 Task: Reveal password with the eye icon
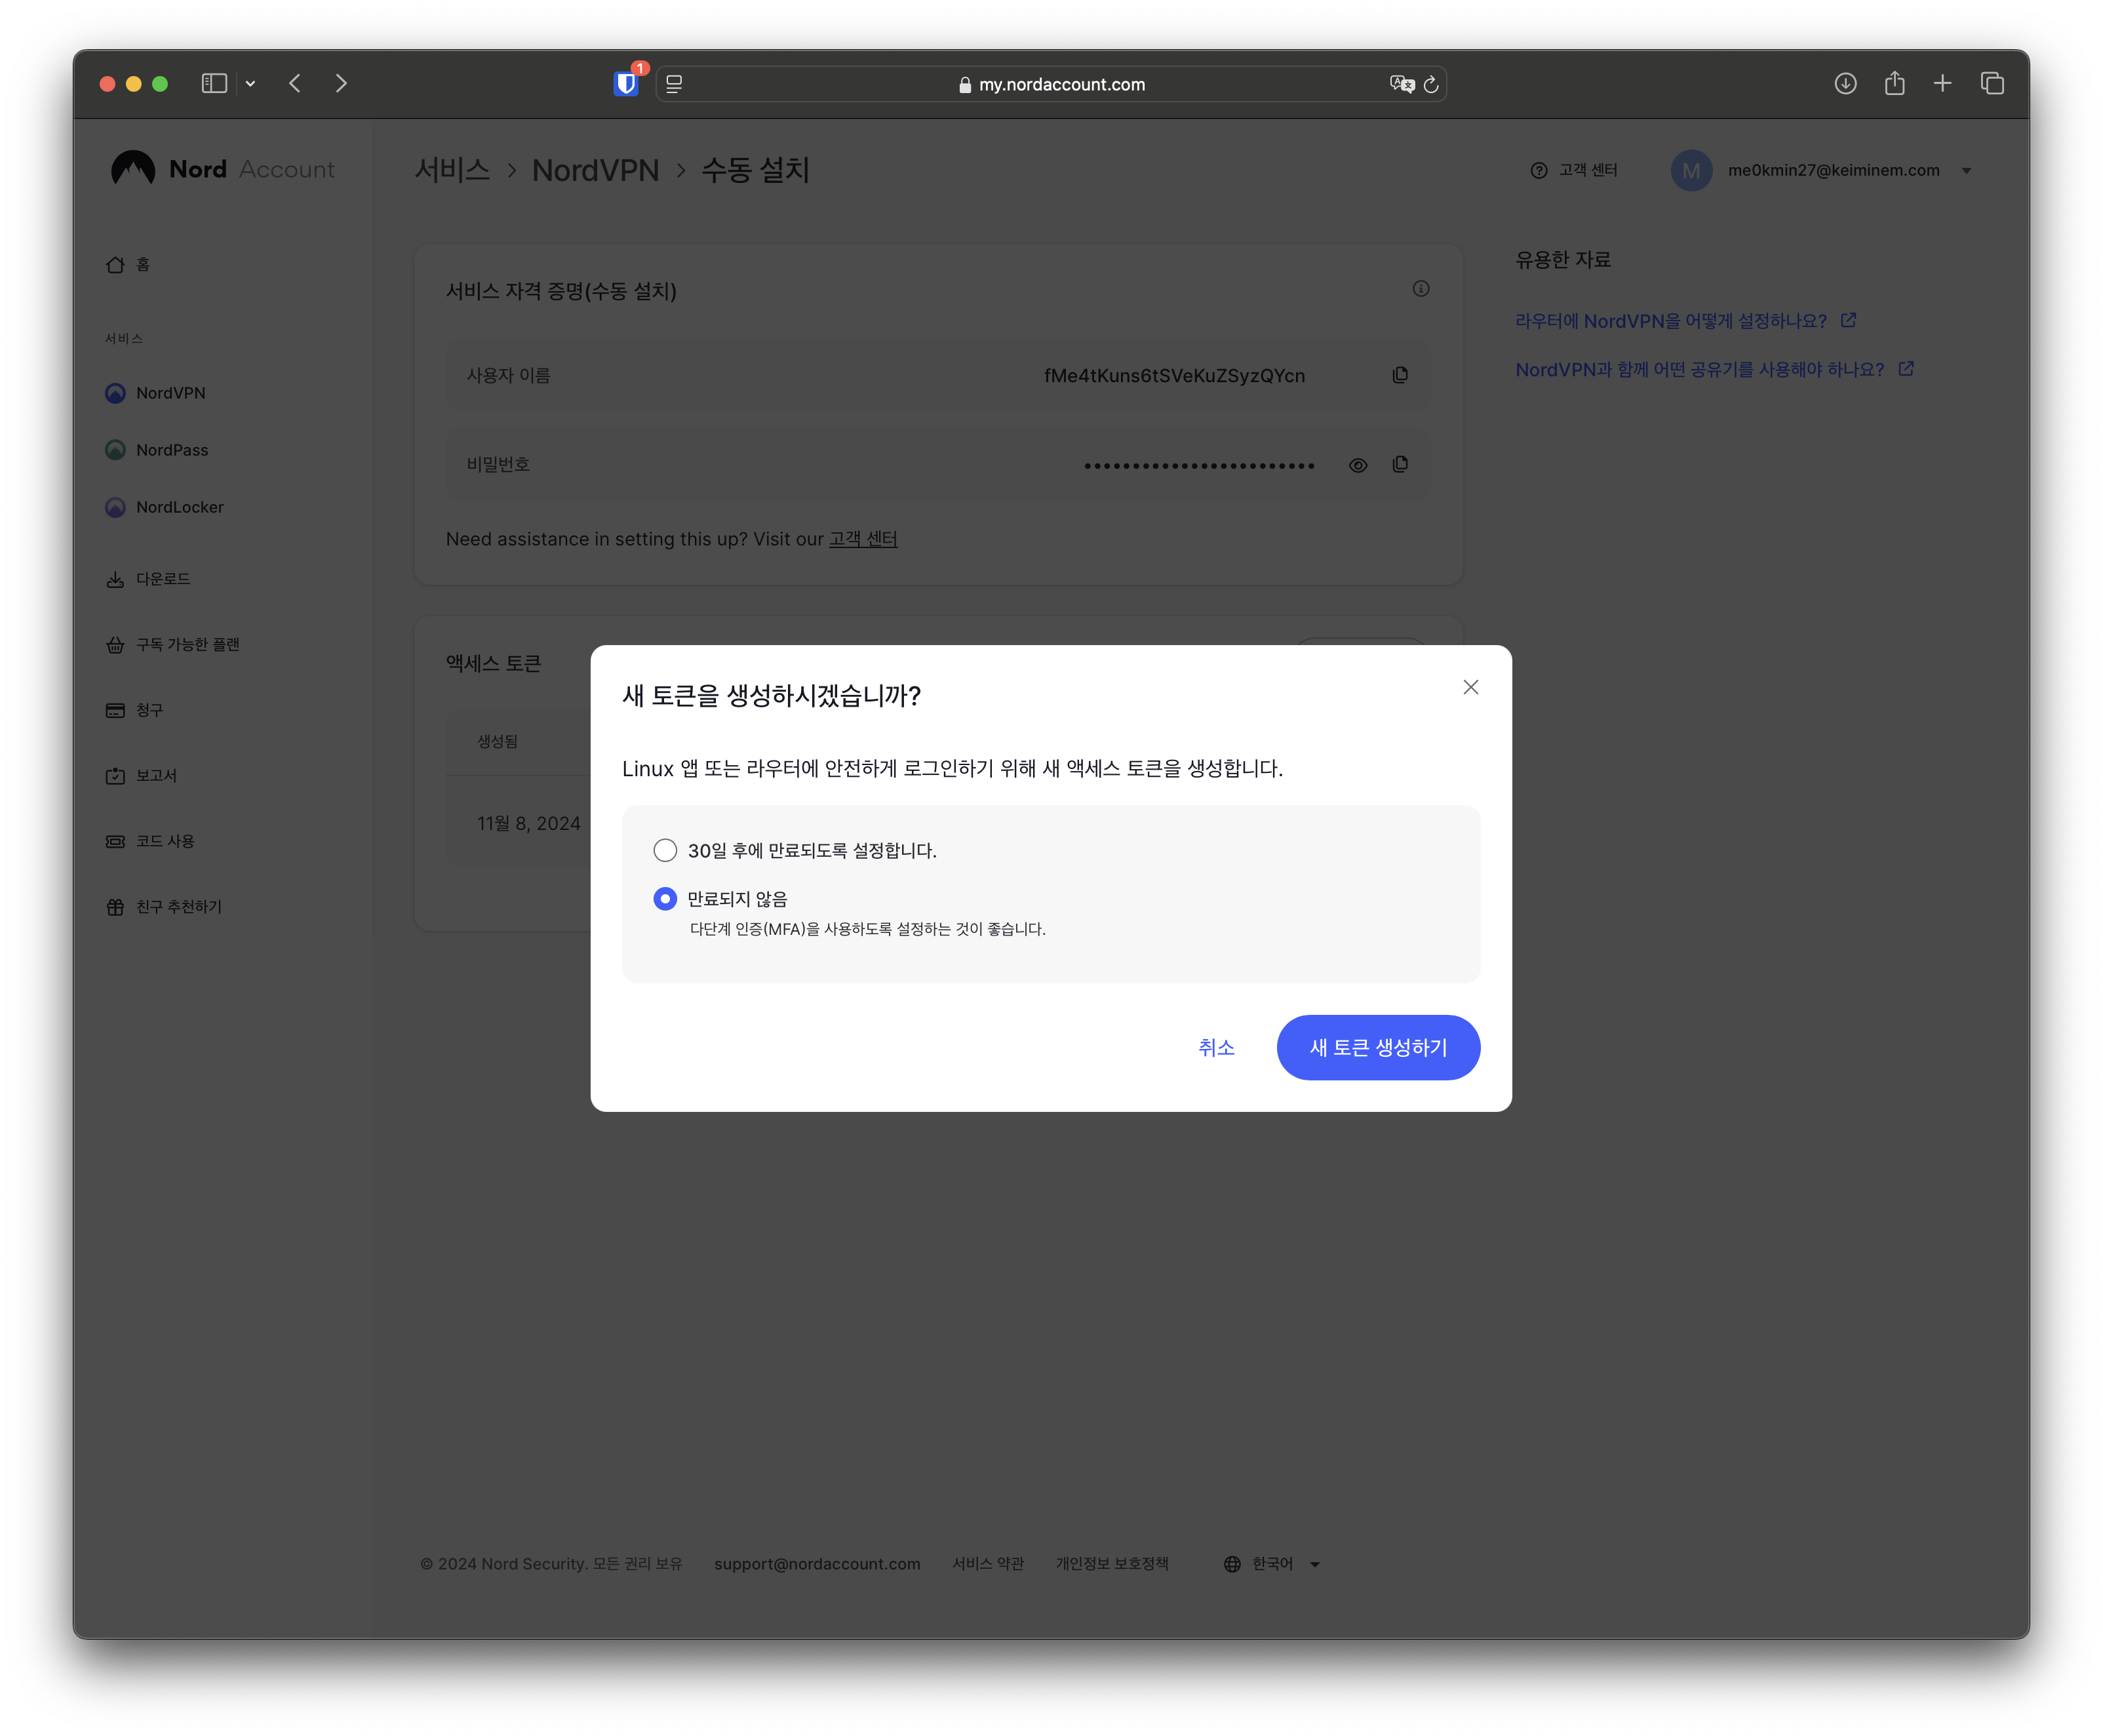1357,465
